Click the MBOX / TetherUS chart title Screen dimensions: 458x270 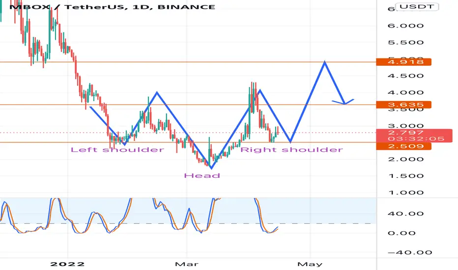pos(112,7)
